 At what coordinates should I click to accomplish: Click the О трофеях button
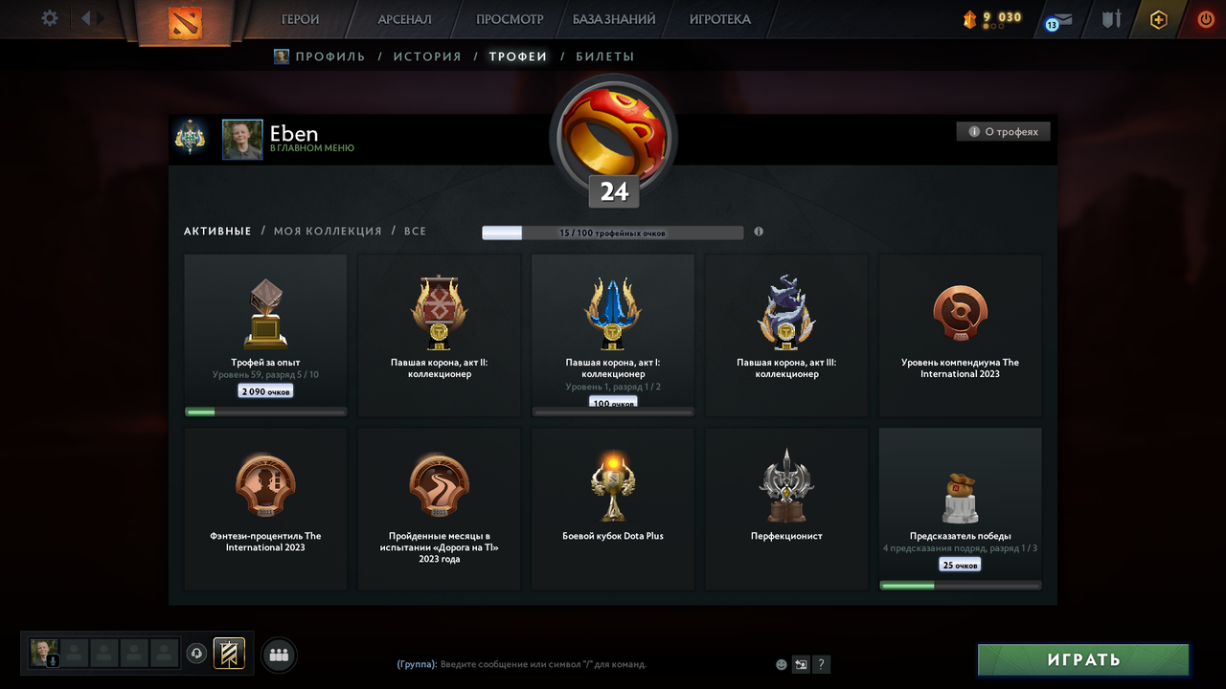1003,132
